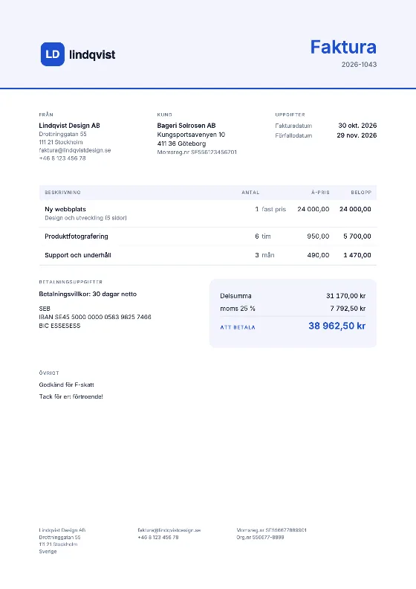
Task: Select invoice date 30 okt. 2026
Action: 357,126
